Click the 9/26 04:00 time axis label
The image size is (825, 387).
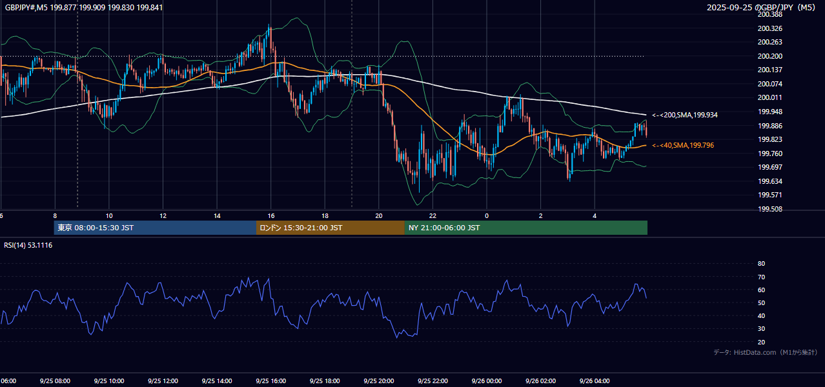point(594,381)
